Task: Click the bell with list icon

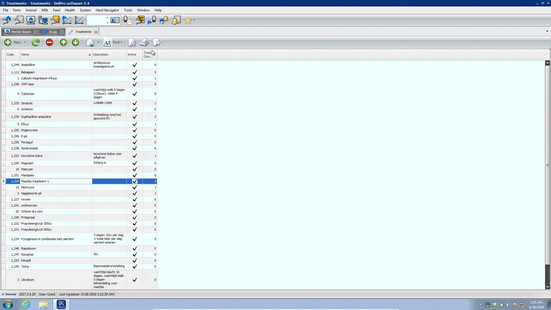Action: pyautogui.click(x=176, y=20)
